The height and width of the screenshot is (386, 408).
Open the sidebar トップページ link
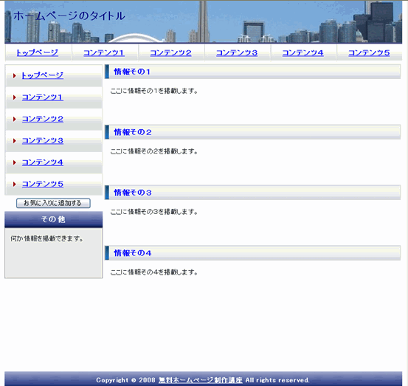pyautogui.click(x=42, y=75)
